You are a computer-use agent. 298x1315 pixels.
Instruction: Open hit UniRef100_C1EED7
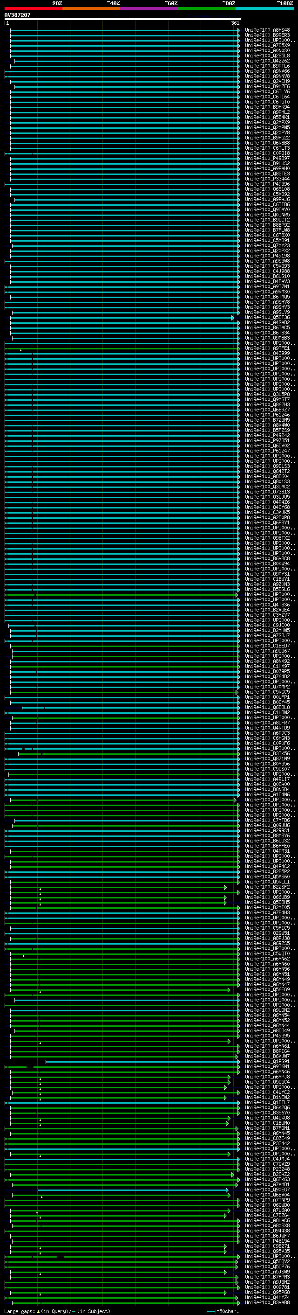click(x=267, y=646)
